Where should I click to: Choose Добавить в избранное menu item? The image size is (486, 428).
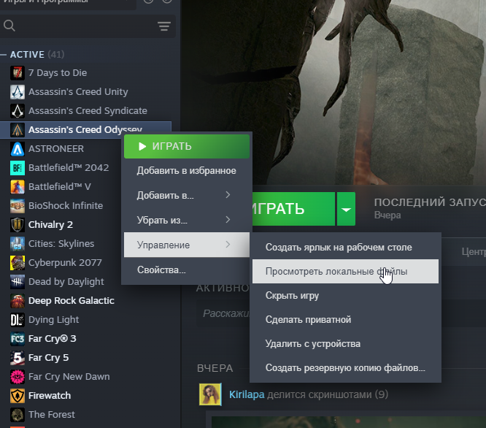coord(187,171)
